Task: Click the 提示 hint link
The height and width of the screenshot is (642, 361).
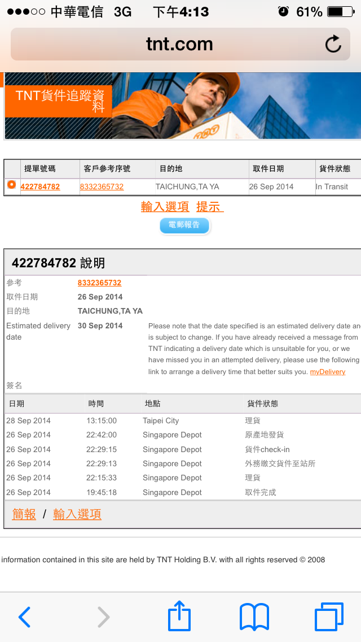Action: click(x=210, y=207)
